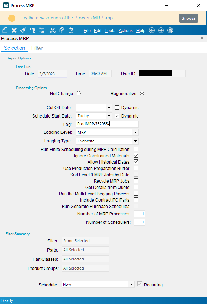Screen dimensions: 207x304
Task: Expand the Logging Level dropdown
Action: coord(136,132)
